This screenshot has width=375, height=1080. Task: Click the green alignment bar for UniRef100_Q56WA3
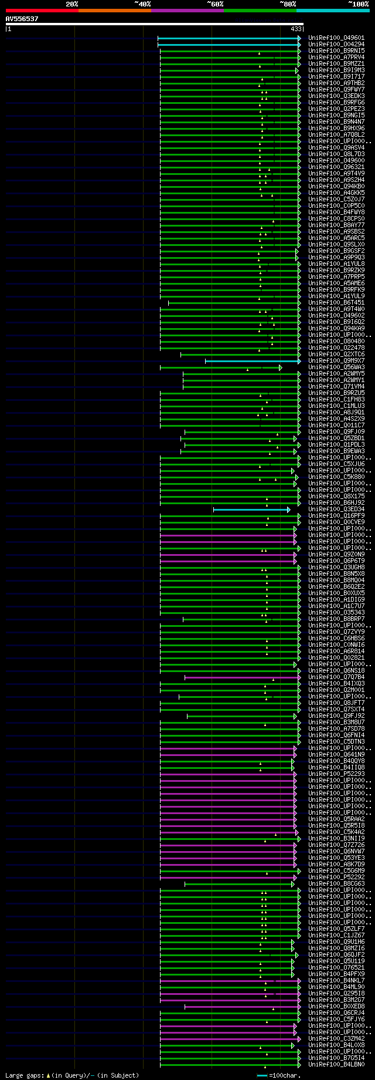(221, 367)
